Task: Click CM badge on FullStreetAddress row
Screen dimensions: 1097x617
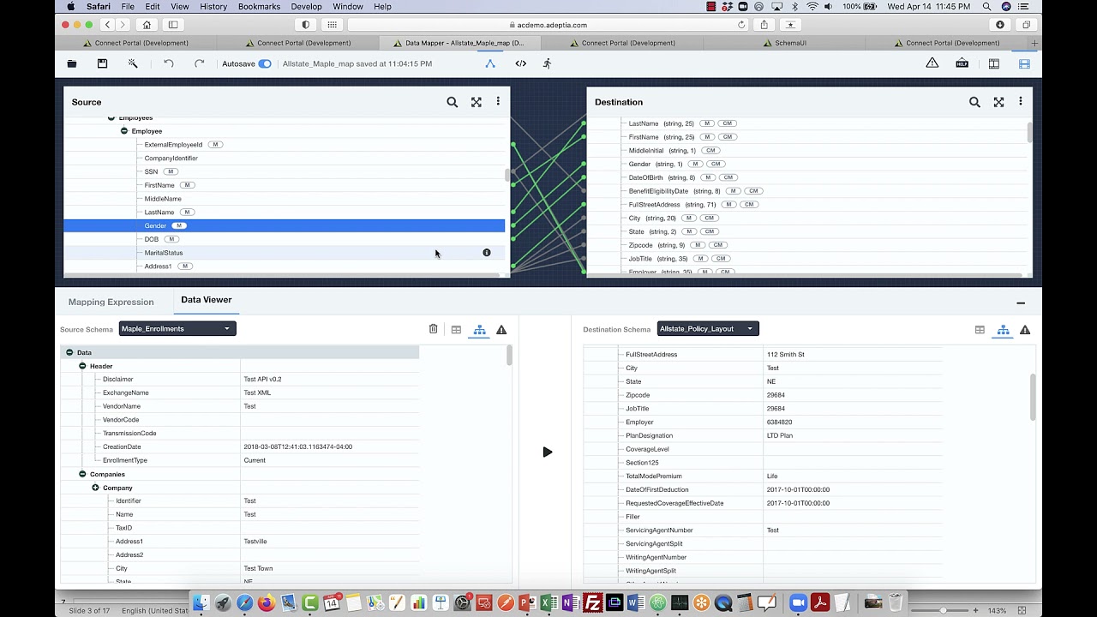Action: point(749,205)
